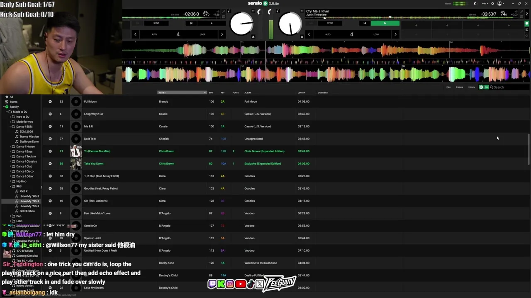Click album art for Yo (Excuse Me Miss)
Viewport: 531px width, 298px height.
click(x=76, y=151)
